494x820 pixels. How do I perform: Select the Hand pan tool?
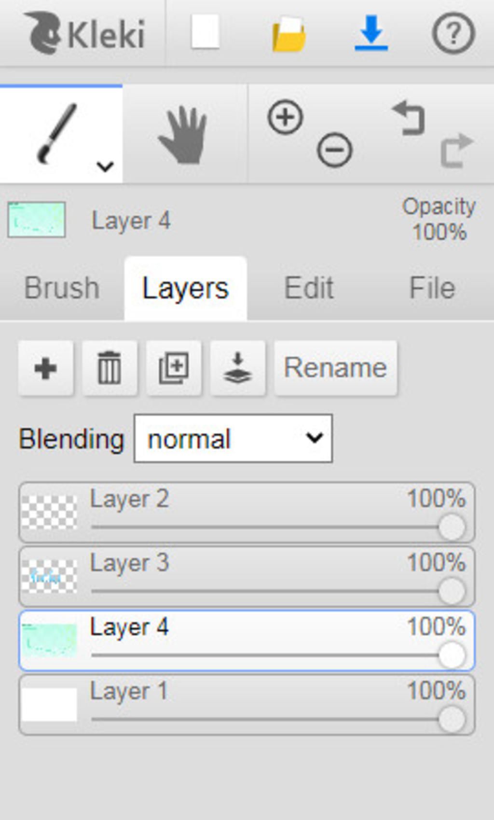coord(184,134)
